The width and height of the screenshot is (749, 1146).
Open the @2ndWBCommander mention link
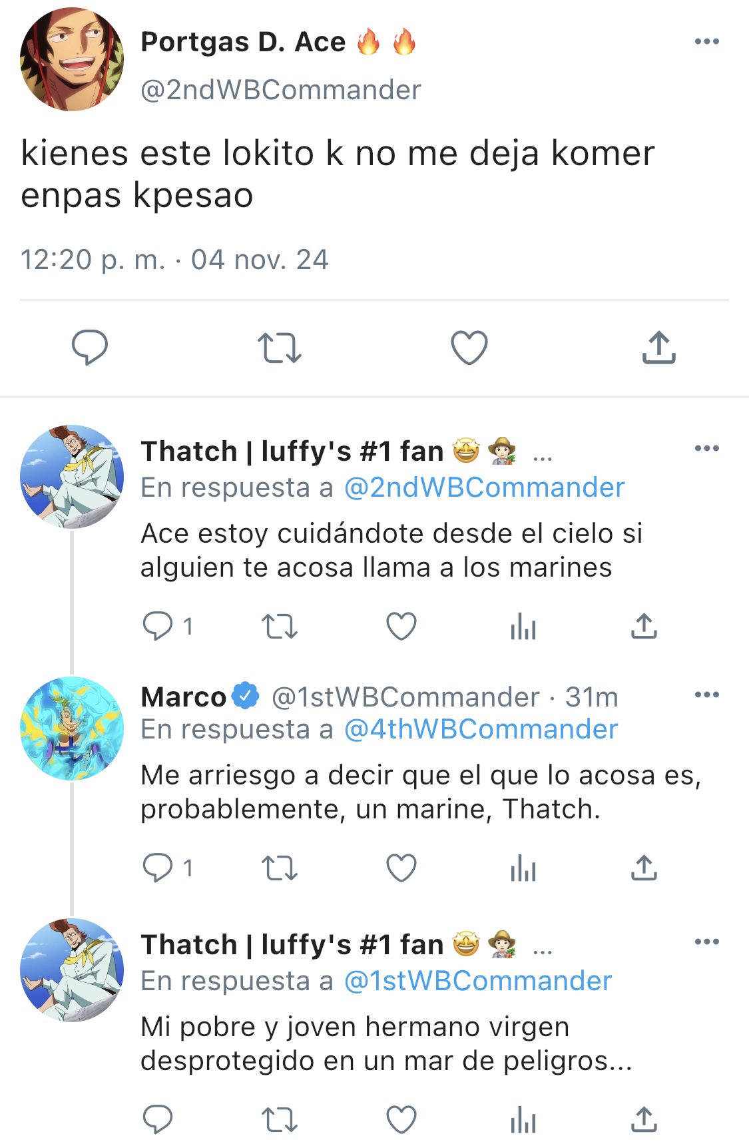pos(484,487)
